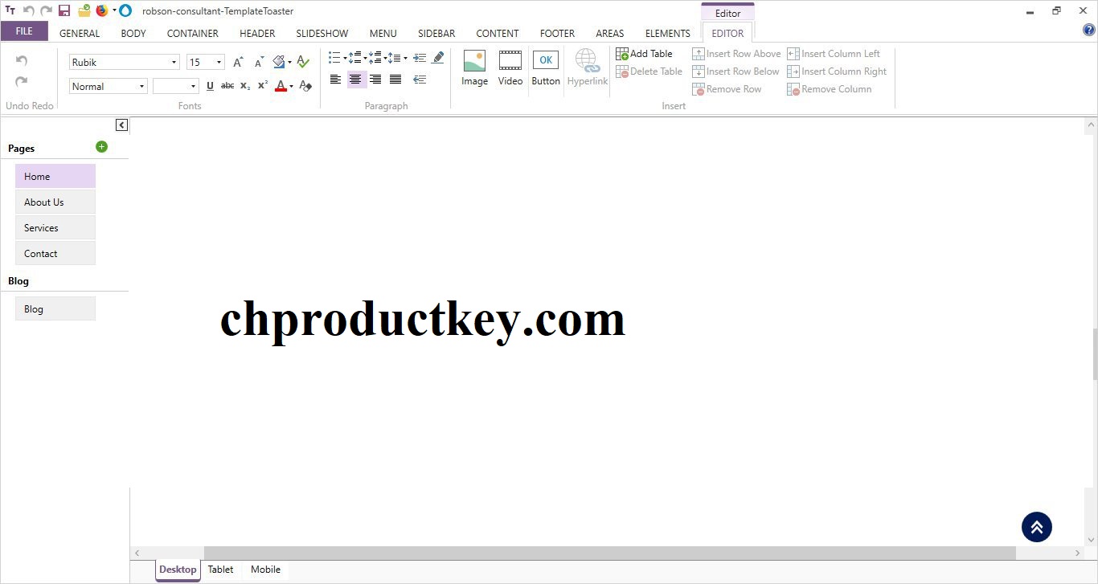Open the project folder icon in the title bar

click(x=84, y=10)
